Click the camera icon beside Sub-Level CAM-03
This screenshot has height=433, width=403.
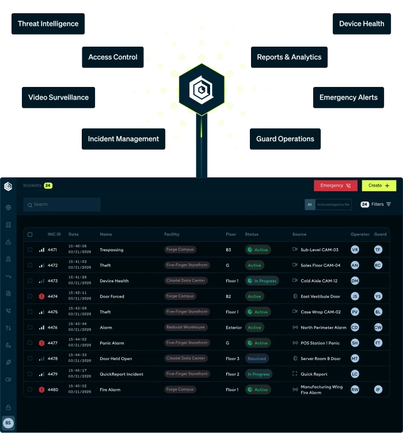click(x=295, y=250)
